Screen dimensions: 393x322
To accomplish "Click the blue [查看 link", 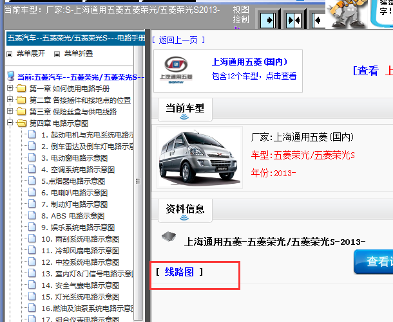I will pos(366,71).
